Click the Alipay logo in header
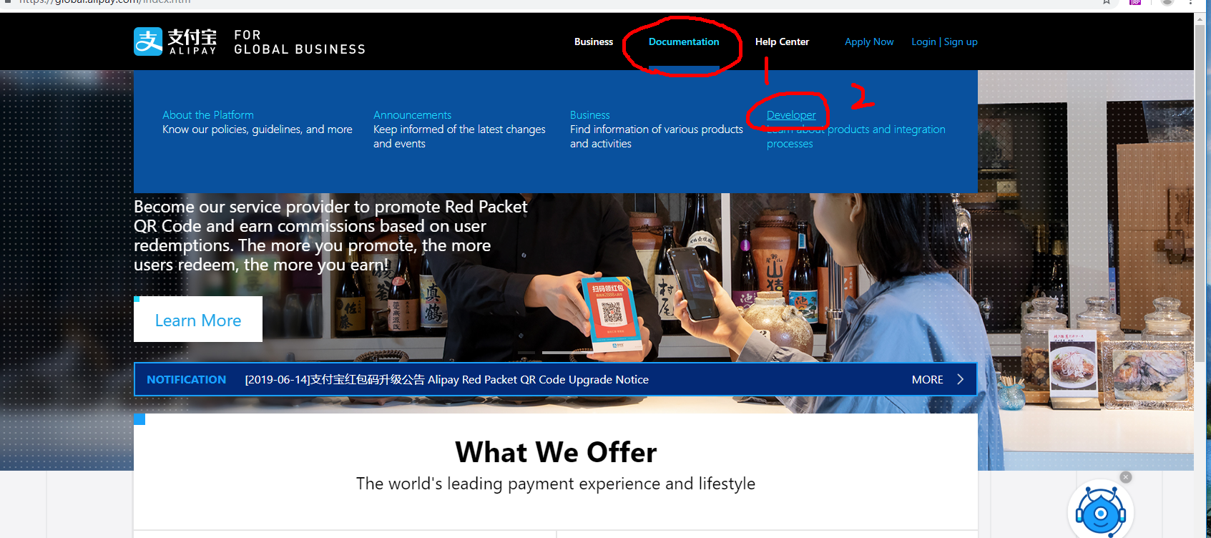 click(x=175, y=41)
